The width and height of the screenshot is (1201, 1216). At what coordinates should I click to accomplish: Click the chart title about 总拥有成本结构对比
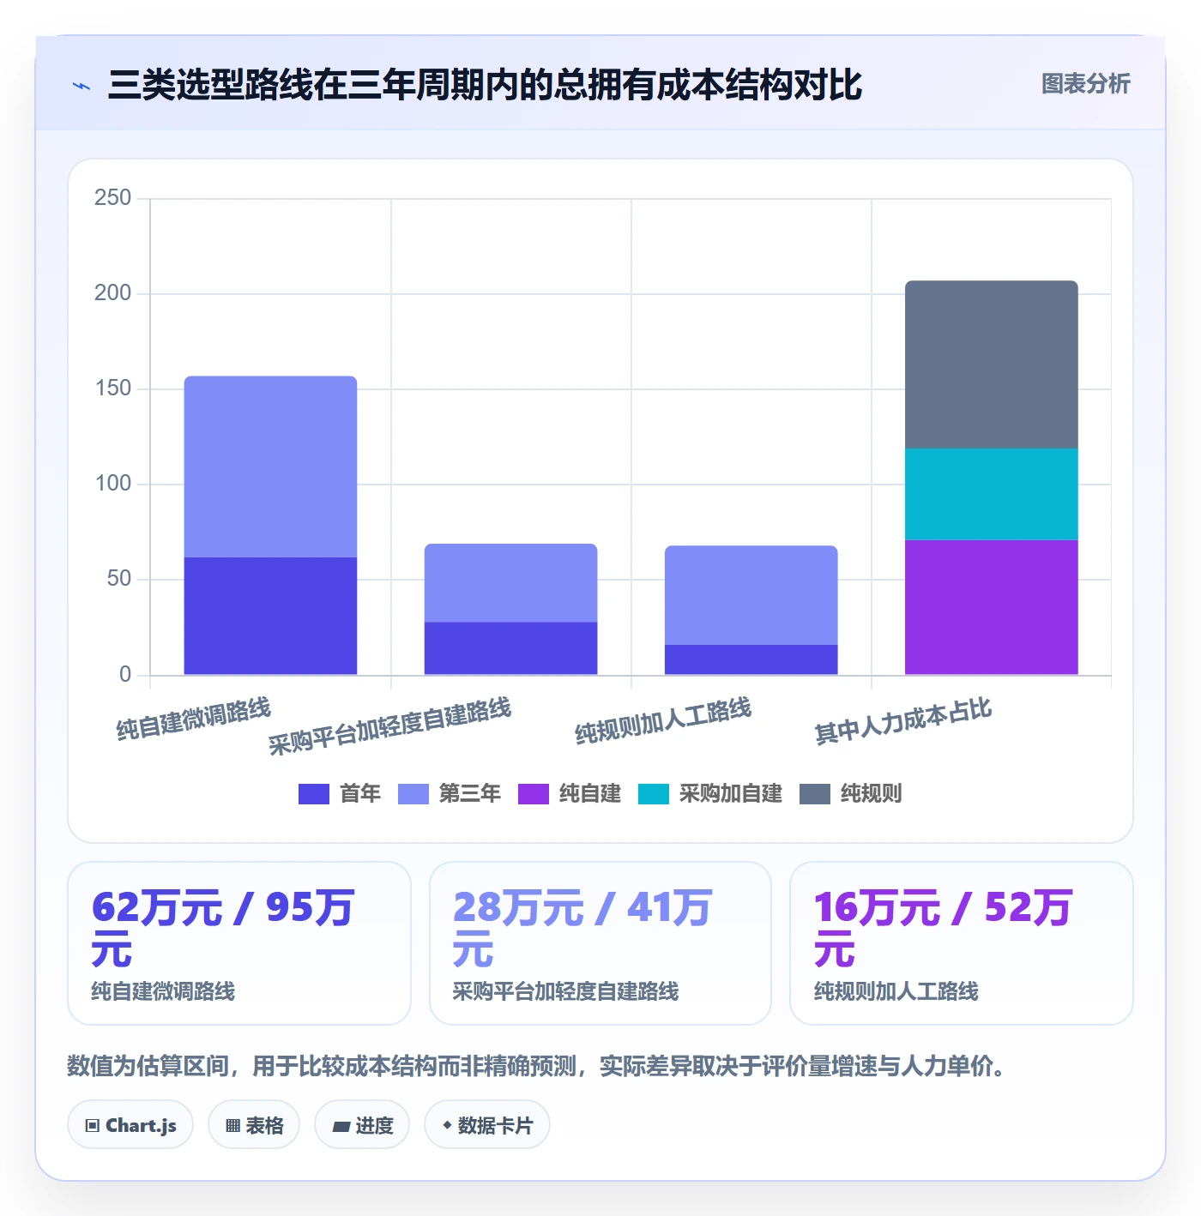485,85
